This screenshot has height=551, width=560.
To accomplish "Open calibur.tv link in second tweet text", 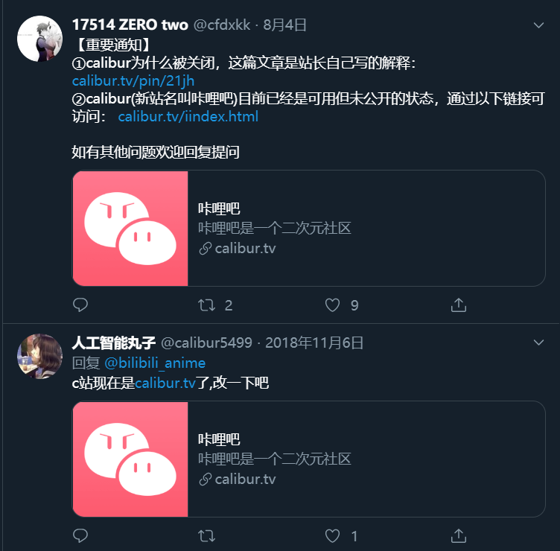I will tap(165, 383).
